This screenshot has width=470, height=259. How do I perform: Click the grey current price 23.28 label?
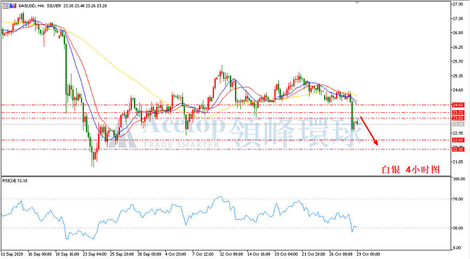point(458,124)
